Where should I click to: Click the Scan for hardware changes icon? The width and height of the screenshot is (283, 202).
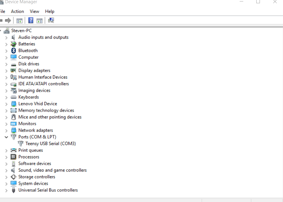click(x=51, y=20)
